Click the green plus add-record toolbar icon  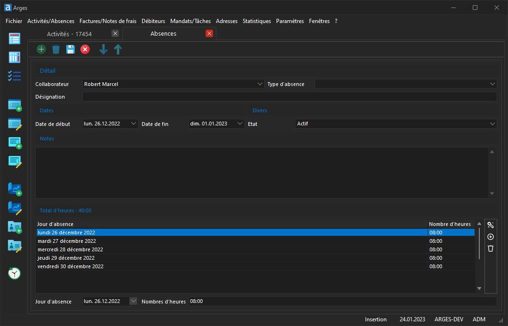41,49
